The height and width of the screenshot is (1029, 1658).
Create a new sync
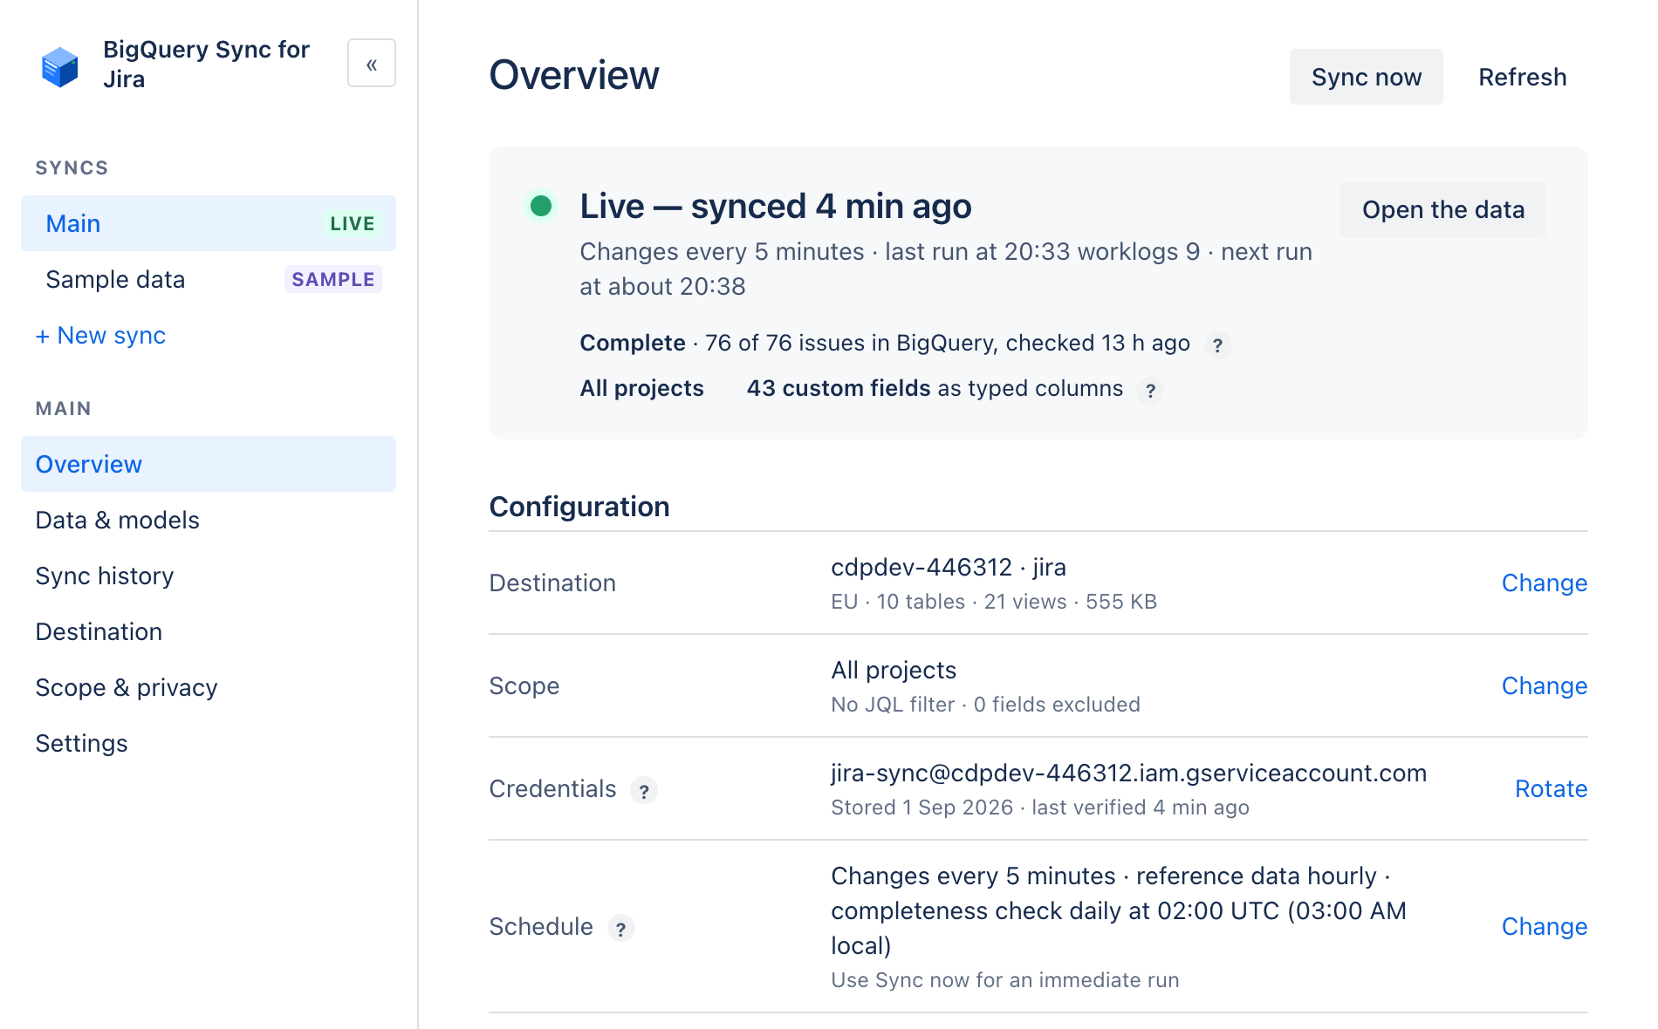pyautogui.click(x=100, y=335)
